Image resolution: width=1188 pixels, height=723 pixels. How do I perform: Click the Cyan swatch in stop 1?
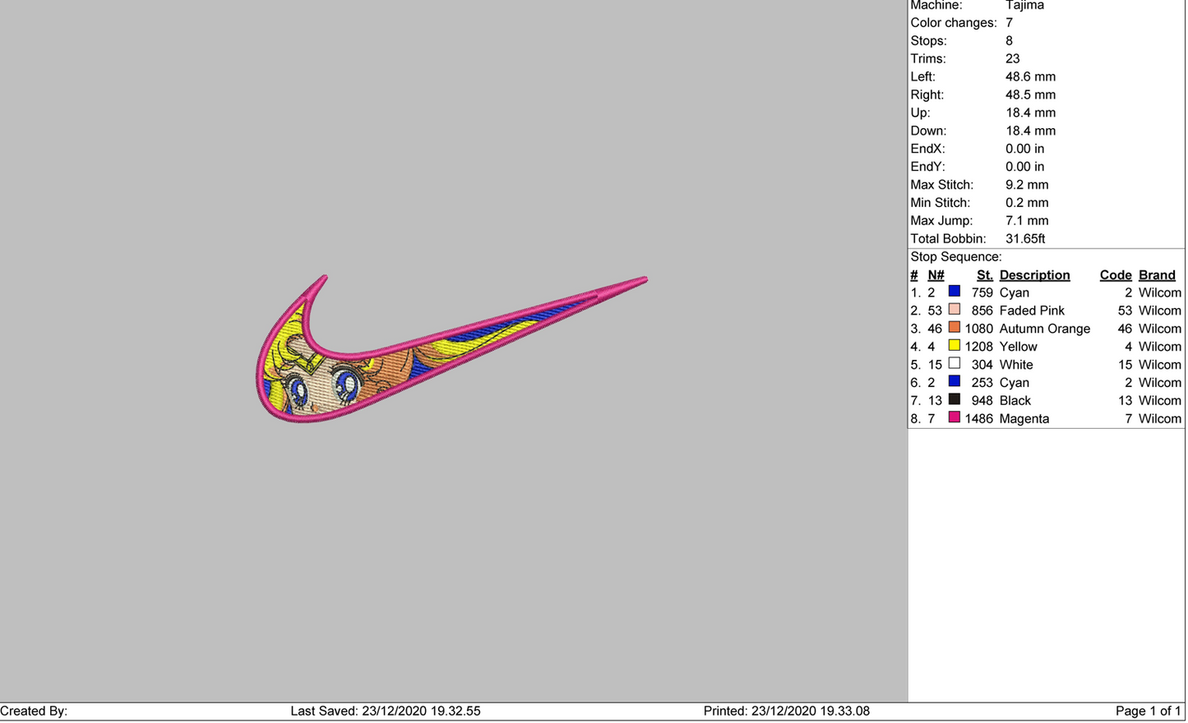954,292
